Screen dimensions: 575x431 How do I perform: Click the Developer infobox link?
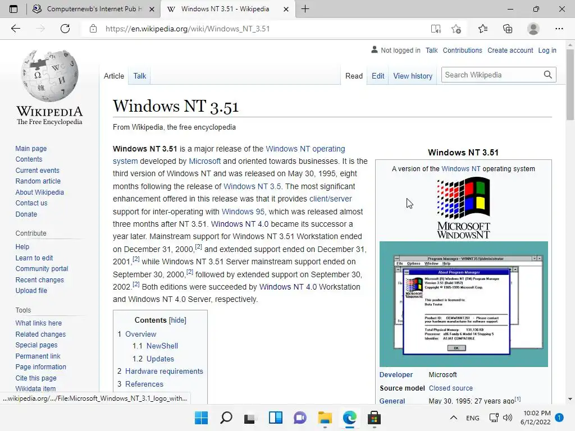point(396,374)
